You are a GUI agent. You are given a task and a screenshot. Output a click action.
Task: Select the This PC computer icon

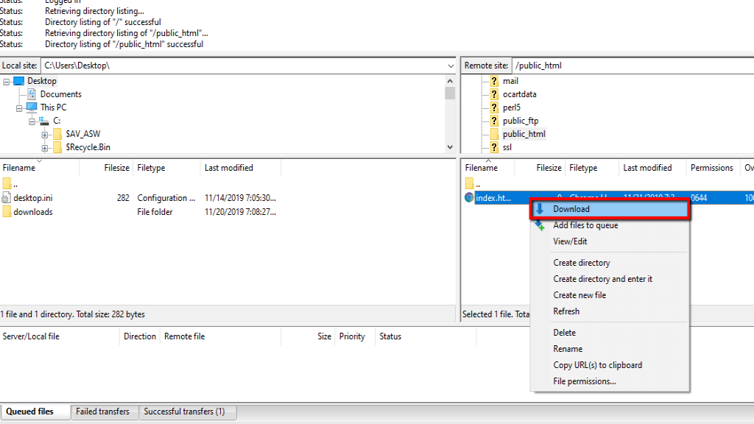pyautogui.click(x=32, y=107)
